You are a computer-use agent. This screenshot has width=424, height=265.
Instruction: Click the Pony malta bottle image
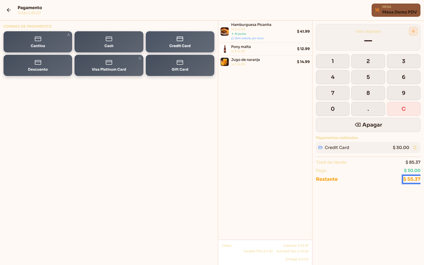[x=225, y=49]
